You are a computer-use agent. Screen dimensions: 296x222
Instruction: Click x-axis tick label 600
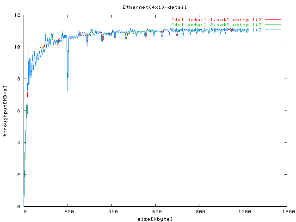click(157, 212)
